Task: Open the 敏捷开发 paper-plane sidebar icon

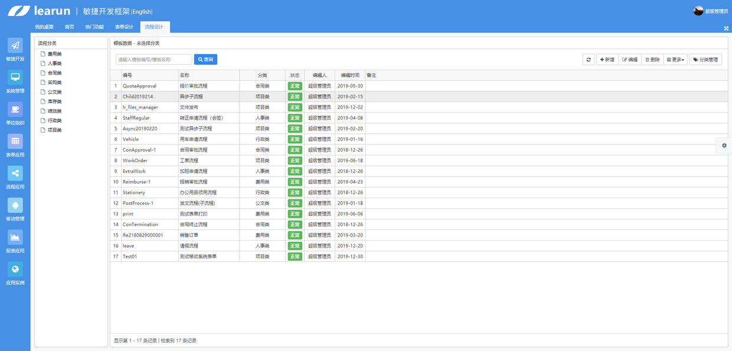Action: (x=15, y=45)
